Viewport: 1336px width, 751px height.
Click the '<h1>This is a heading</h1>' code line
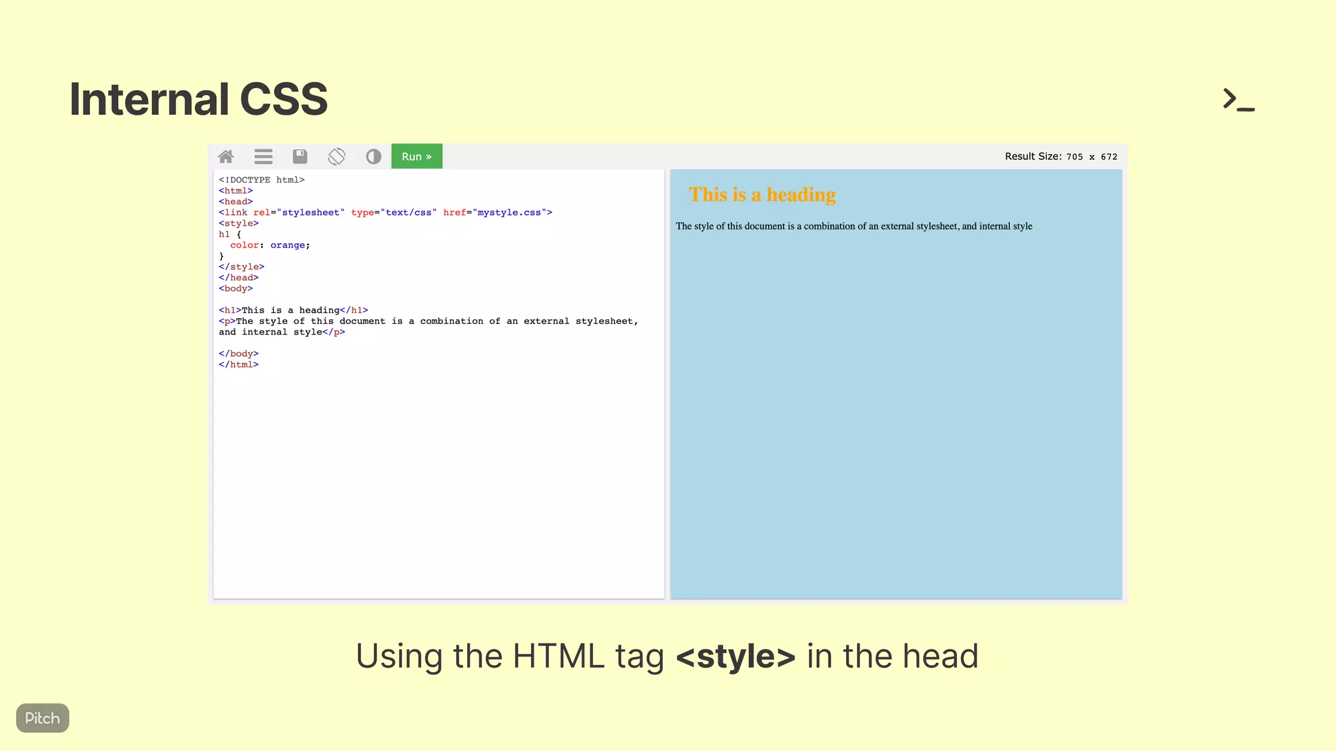294,310
